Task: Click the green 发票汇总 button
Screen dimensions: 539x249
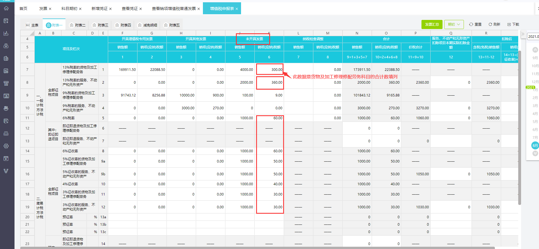Action: pyautogui.click(x=432, y=24)
